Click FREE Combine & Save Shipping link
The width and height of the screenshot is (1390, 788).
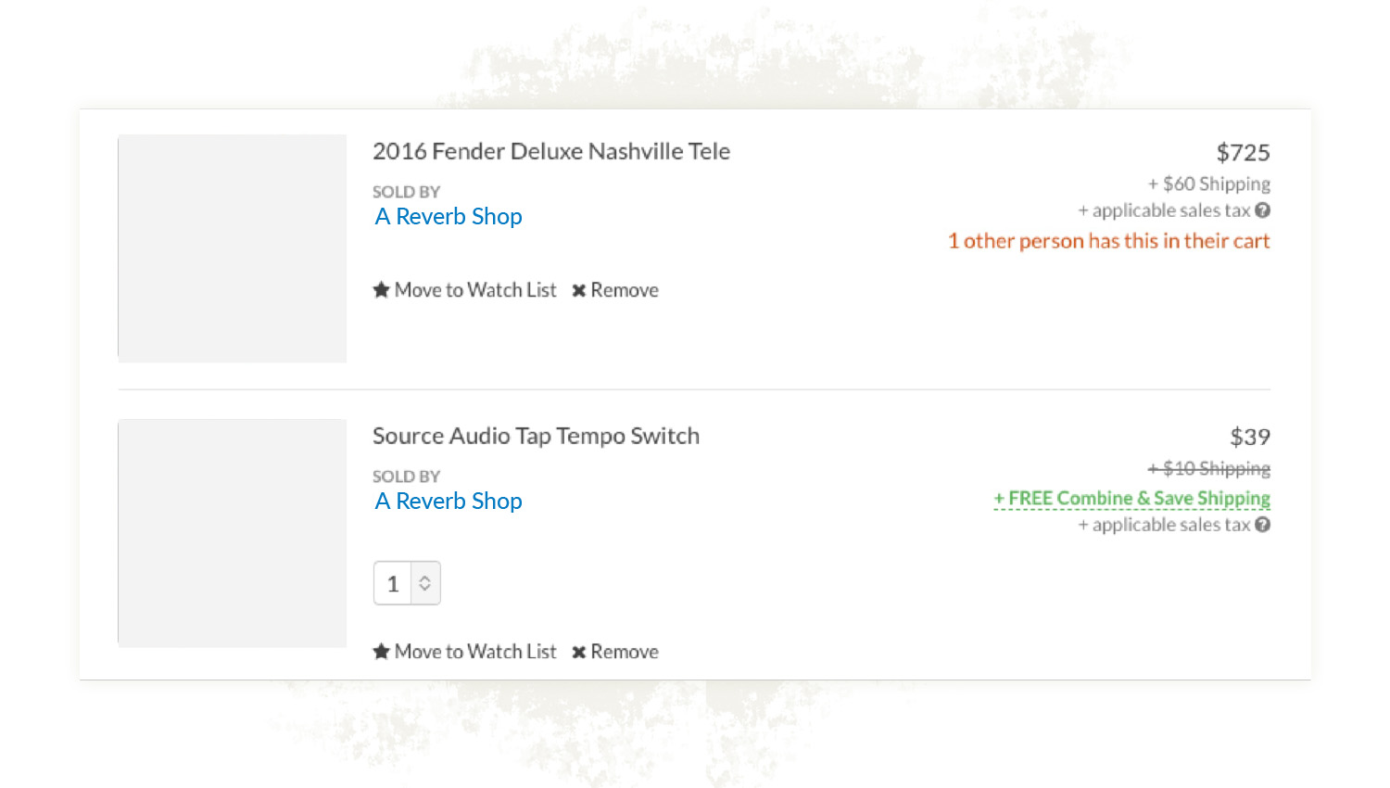click(x=1131, y=499)
